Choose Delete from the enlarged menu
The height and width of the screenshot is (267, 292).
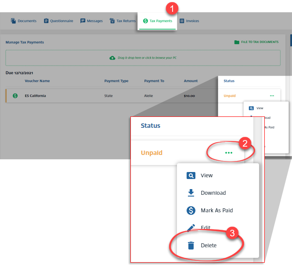point(209,245)
